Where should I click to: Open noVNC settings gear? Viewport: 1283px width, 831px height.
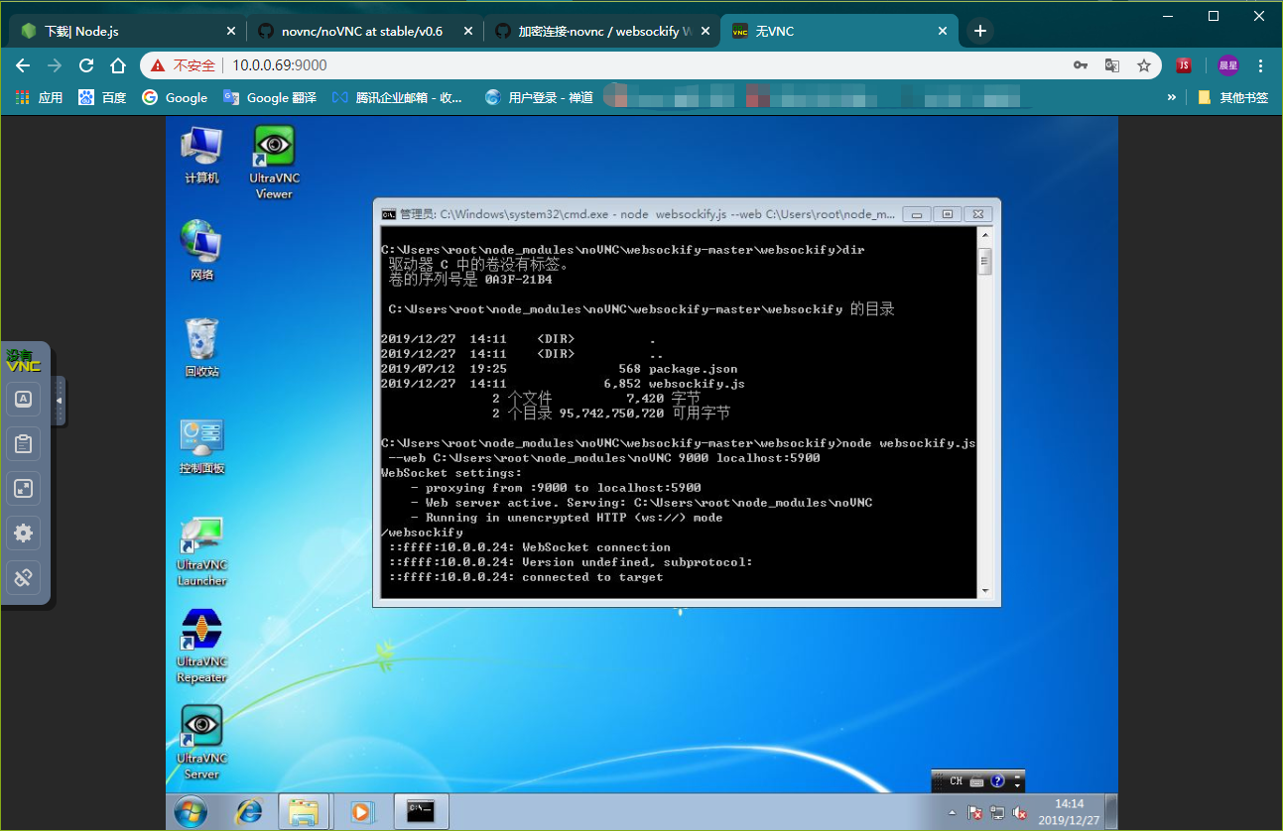coord(23,533)
